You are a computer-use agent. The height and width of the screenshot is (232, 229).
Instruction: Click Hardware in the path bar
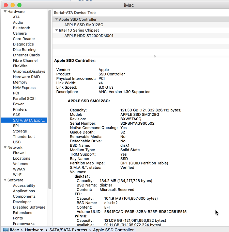pyautogui.click(x=34, y=230)
